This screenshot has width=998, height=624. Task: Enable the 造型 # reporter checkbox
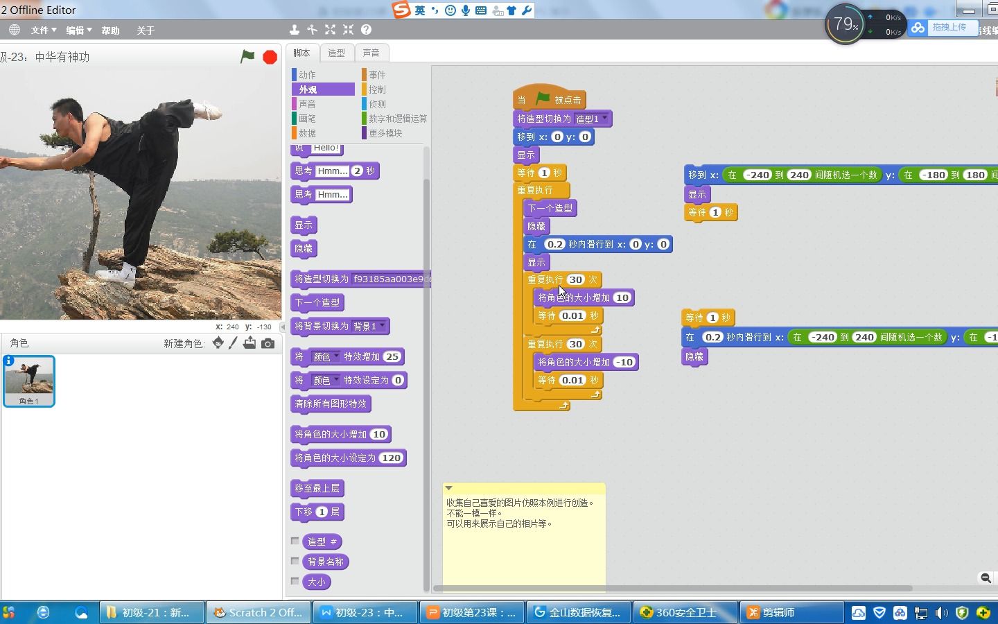click(295, 541)
